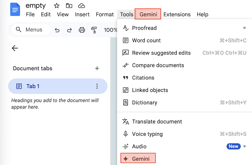Choose Linked objects entry
This screenshot has width=252, height=165.
[185, 90]
